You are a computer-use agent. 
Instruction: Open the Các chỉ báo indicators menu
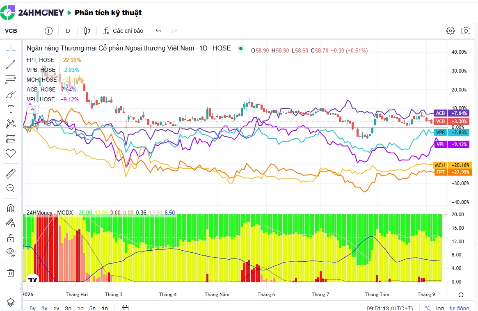coord(124,31)
